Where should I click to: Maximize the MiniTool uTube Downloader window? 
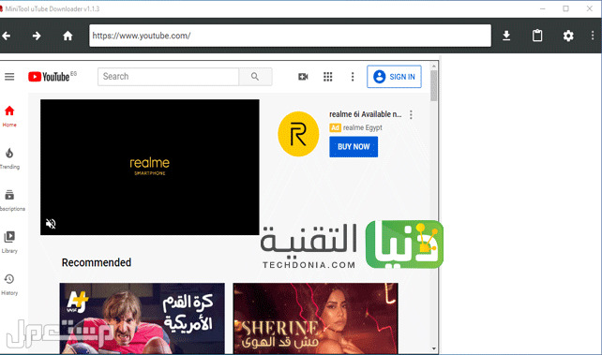point(565,8)
